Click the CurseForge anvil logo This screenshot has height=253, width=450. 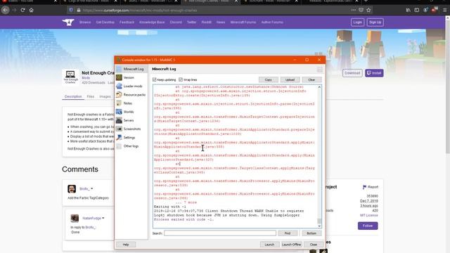68,22
